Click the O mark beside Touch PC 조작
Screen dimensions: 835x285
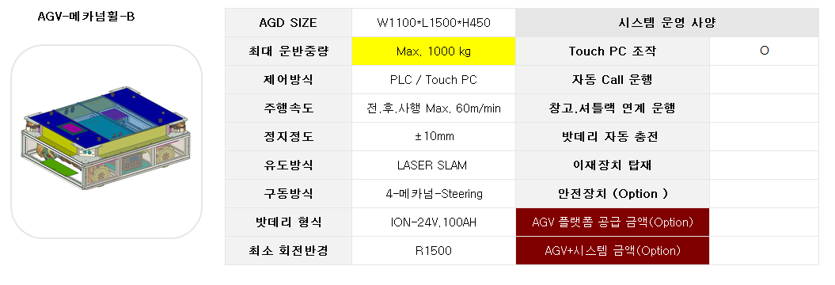coord(765,51)
